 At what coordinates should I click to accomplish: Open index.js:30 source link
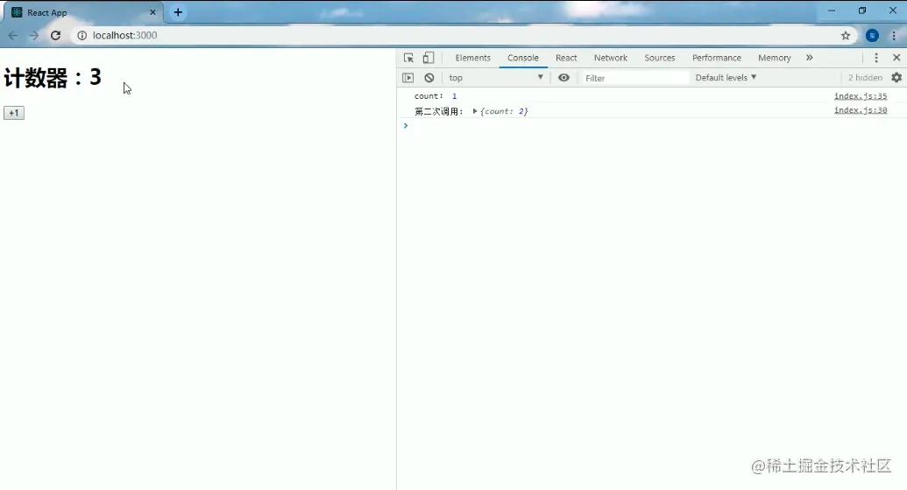pos(861,109)
